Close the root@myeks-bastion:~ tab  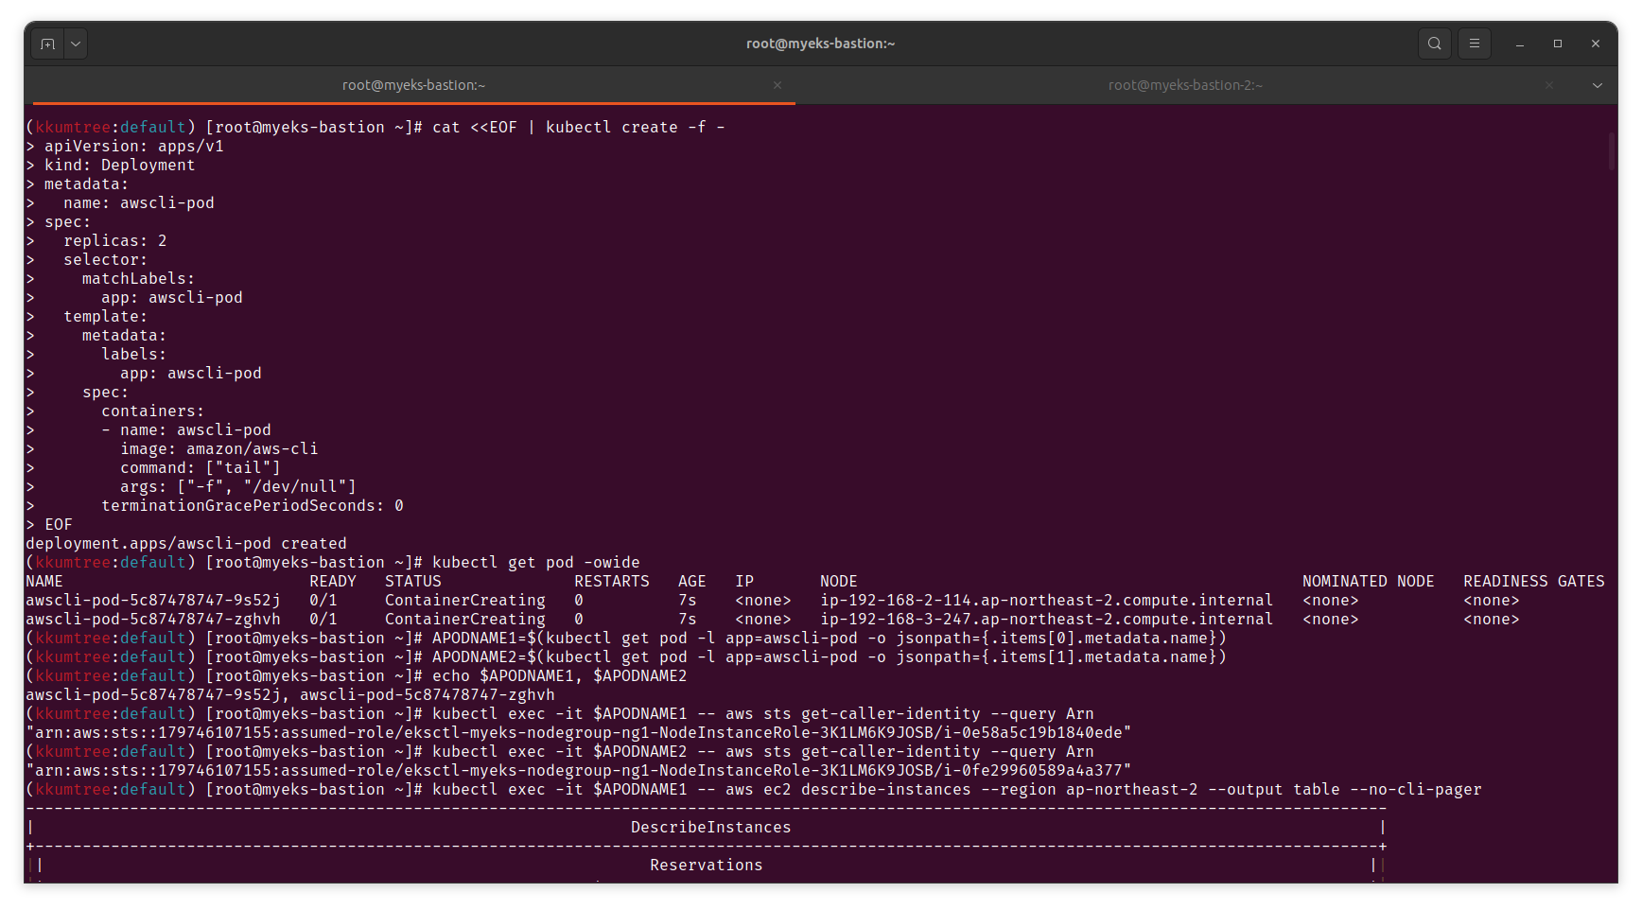[x=777, y=85]
